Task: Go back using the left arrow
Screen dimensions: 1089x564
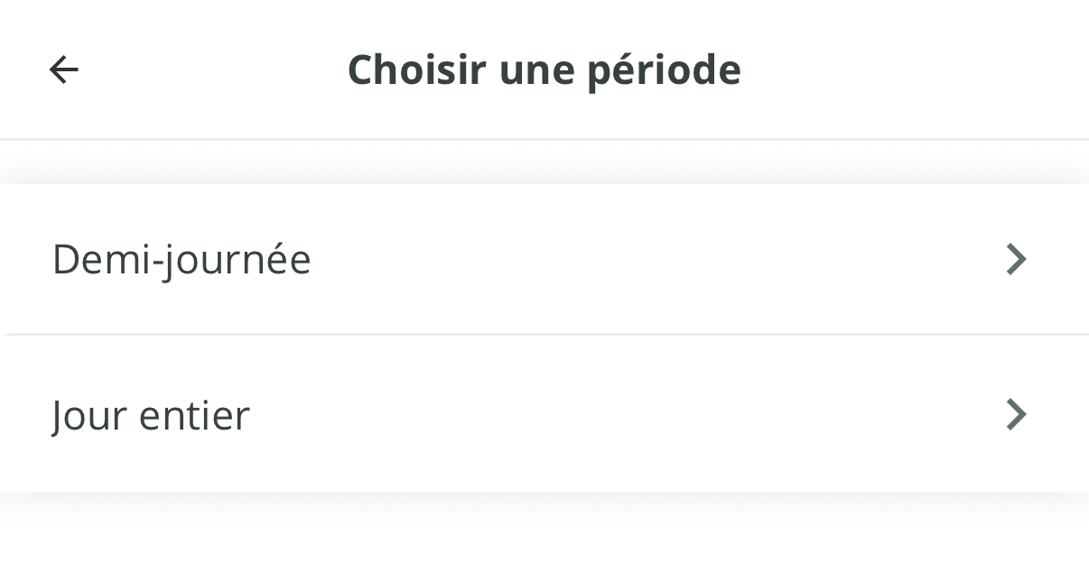Action: click(x=64, y=69)
